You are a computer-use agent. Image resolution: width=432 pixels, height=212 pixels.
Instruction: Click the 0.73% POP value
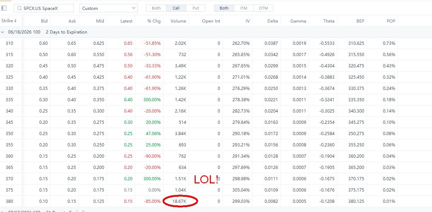[389, 43]
